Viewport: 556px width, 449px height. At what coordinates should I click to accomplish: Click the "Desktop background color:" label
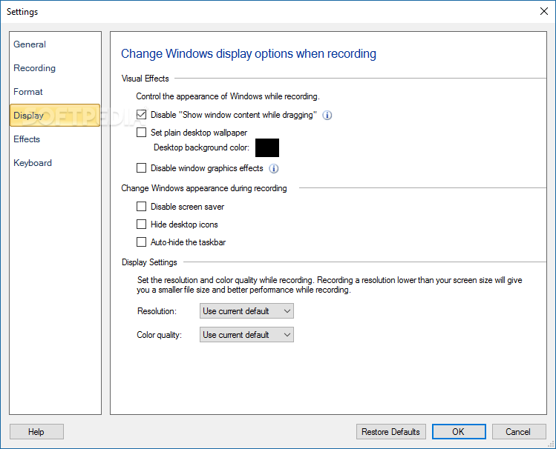[201, 147]
